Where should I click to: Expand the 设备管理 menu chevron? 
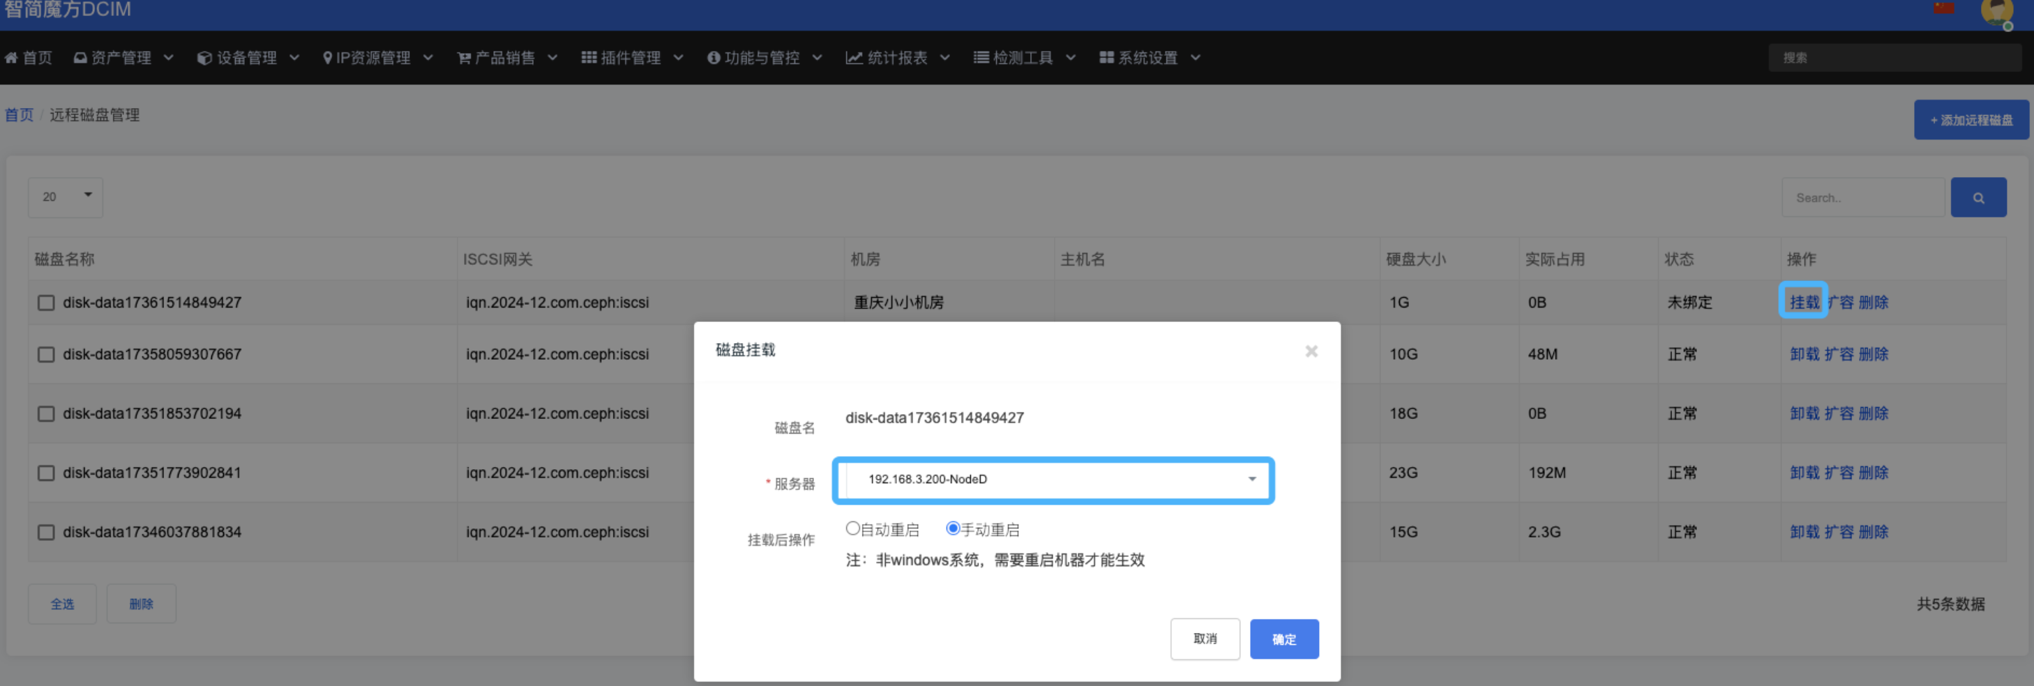coord(294,58)
